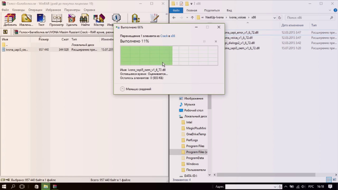The image size is (338, 190).
Task: Minimize the Выполнено 66% progress dialog
Action: click(x=196, y=27)
